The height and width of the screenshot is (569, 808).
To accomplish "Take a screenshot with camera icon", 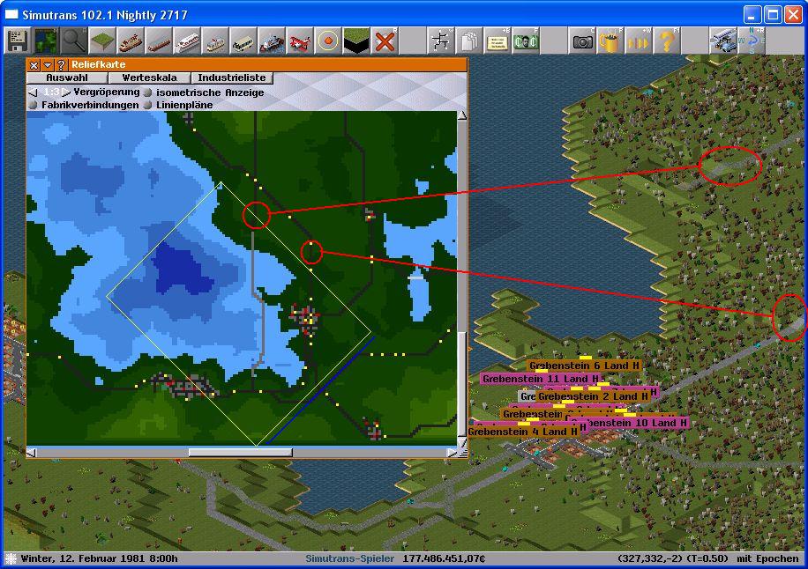I will coord(582,41).
